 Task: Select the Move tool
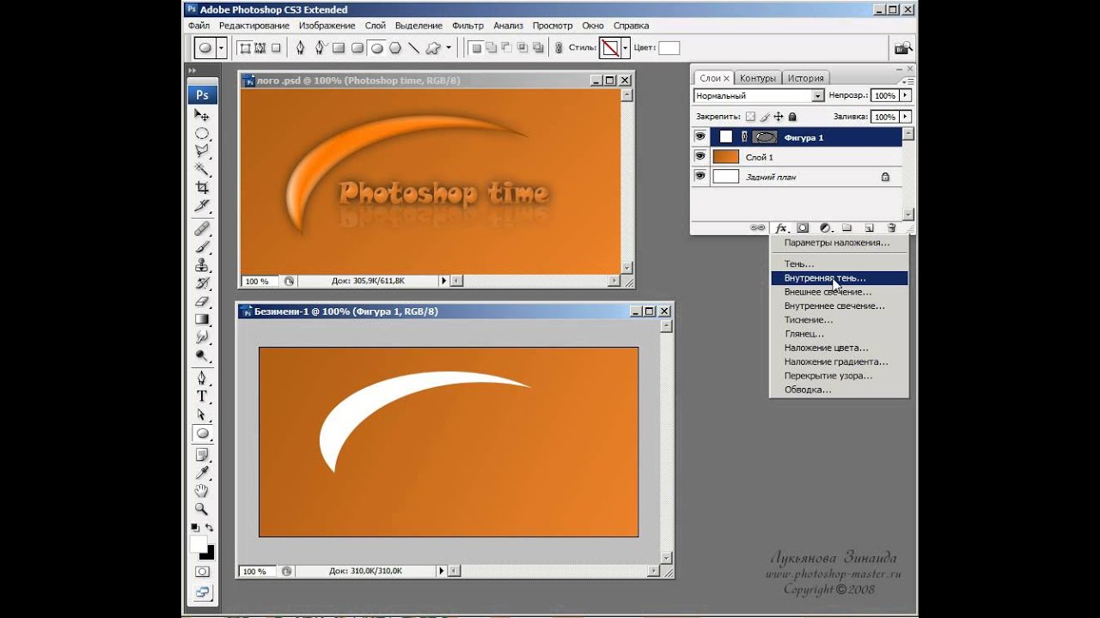click(x=202, y=115)
